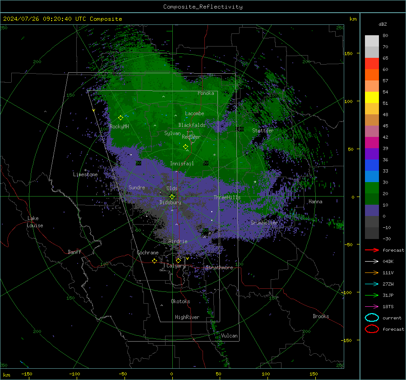Click the Strathmore town label
The width and height of the screenshot is (406, 380).
pyautogui.click(x=219, y=267)
